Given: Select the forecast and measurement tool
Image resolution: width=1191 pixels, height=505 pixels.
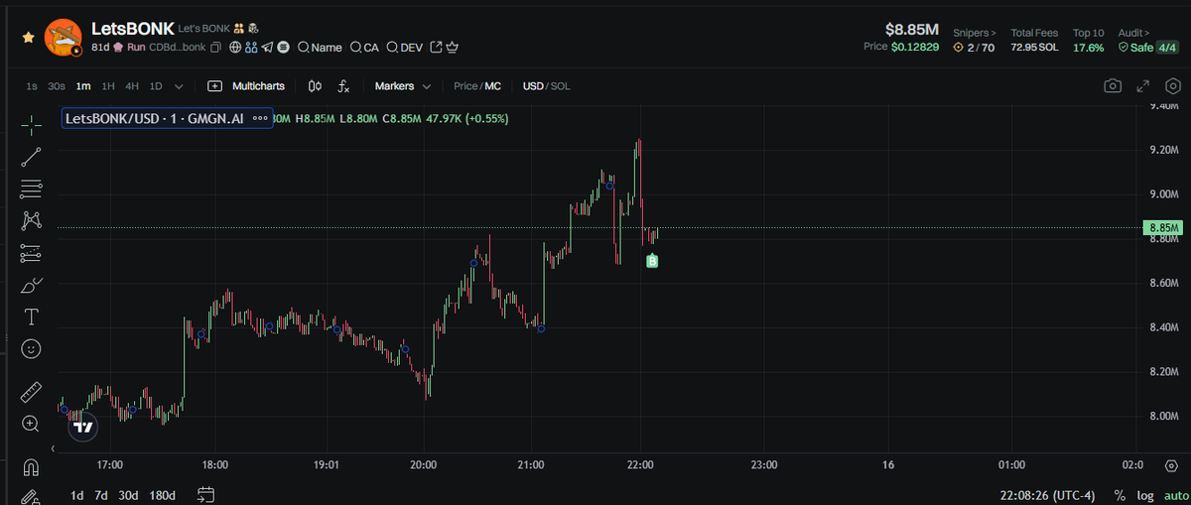Looking at the screenshot, I should pyautogui.click(x=31, y=253).
